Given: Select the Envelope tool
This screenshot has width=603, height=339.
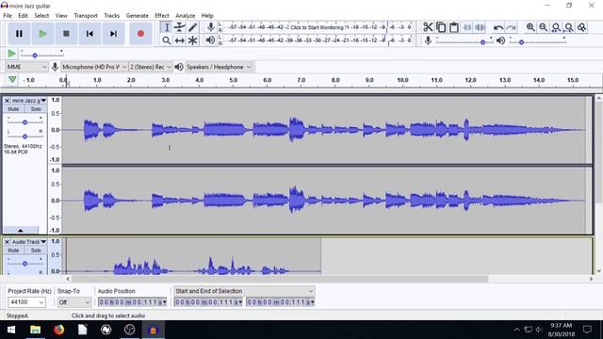Looking at the screenshot, I should [x=180, y=27].
